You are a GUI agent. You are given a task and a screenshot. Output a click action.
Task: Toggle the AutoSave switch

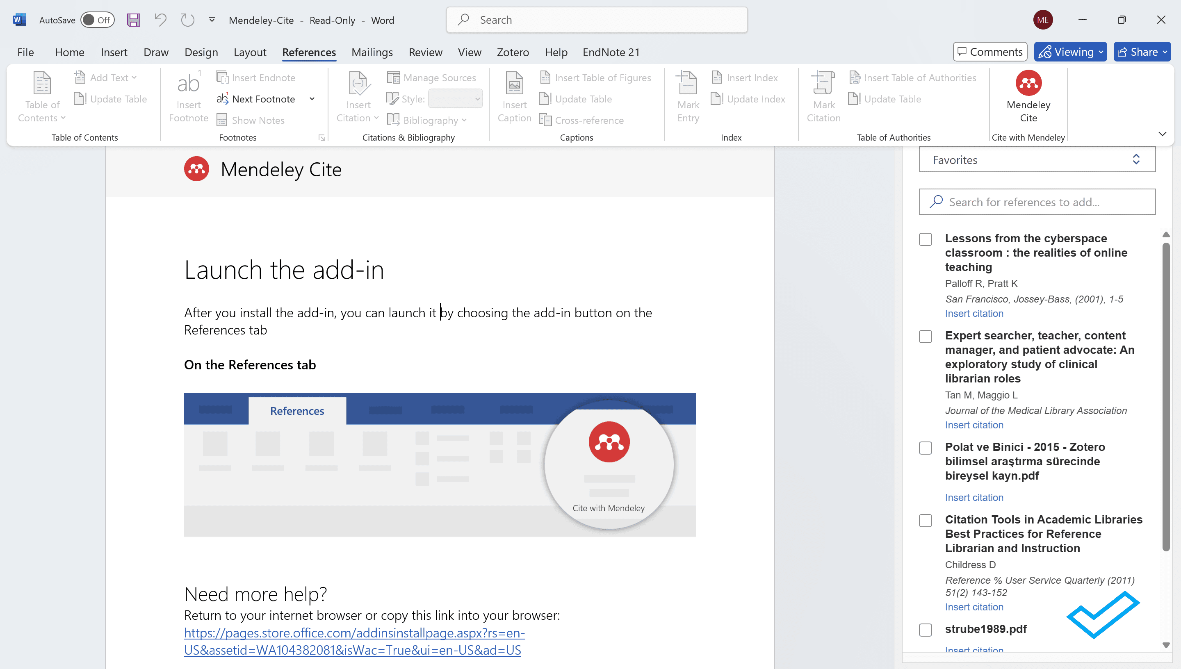(x=97, y=20)
